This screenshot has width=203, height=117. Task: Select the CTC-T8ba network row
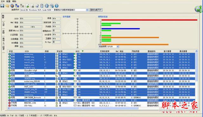pyautogui.click(x=101, y=106)
